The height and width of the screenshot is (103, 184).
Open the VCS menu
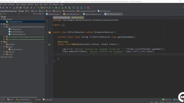(x=50, y=5)
